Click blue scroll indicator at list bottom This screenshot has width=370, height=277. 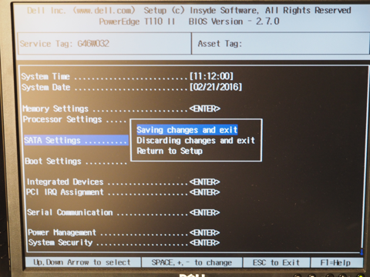click(362, 252)
